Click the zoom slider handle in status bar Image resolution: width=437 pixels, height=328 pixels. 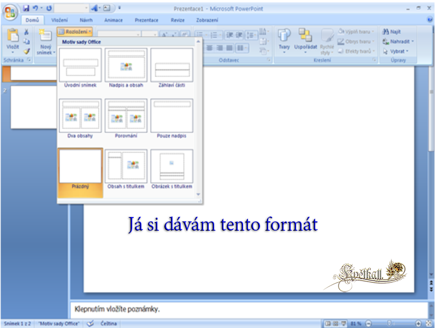(389, 324)
